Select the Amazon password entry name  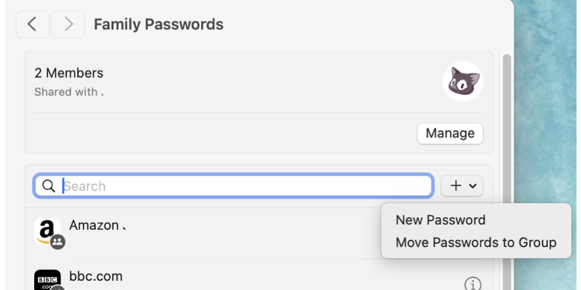(94, 225)
